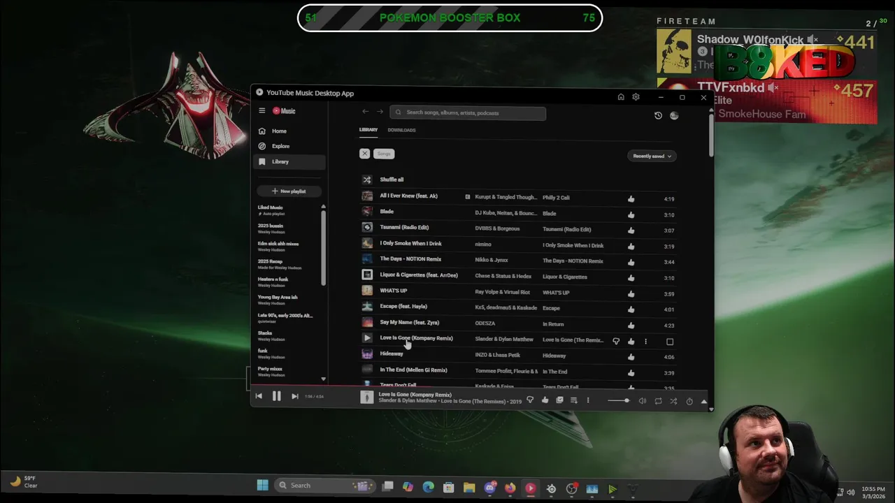Click the Shuffle all icon
The width and height of the screenshot is (895, 503).
[x=367, y=180]
